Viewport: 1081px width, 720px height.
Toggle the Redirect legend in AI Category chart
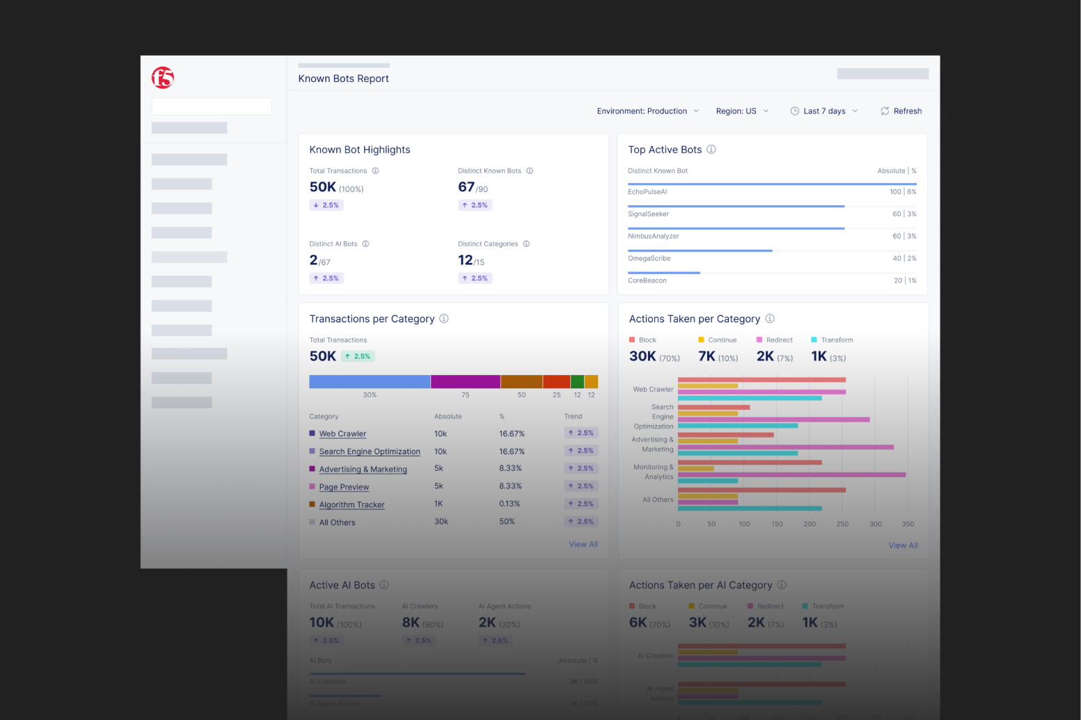pyautogui.click(x=766, y=607)
